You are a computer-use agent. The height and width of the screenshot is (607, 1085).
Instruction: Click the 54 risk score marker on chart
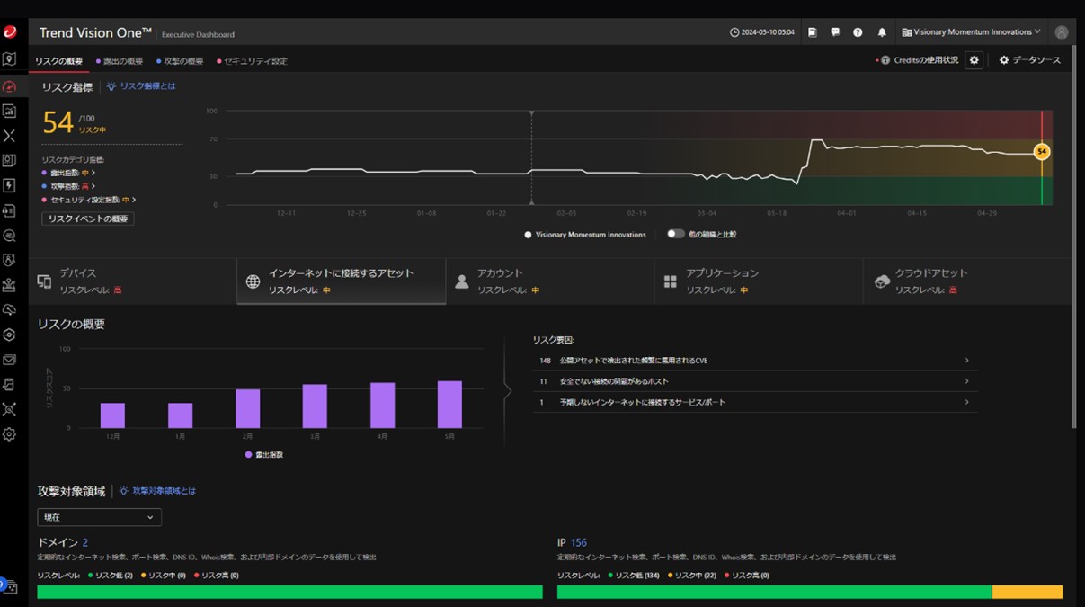tap(1041, 152)
